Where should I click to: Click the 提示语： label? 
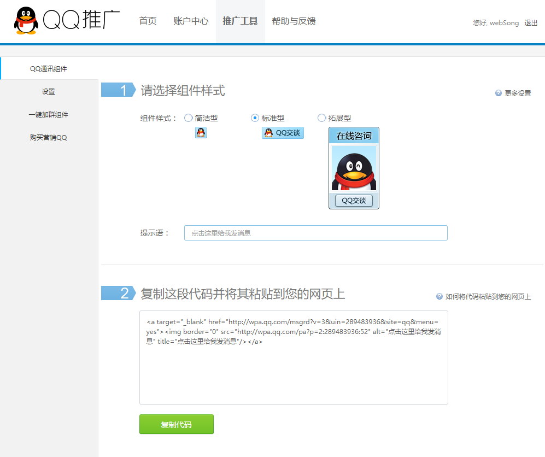pyautogui.click(x=155, y=233)
